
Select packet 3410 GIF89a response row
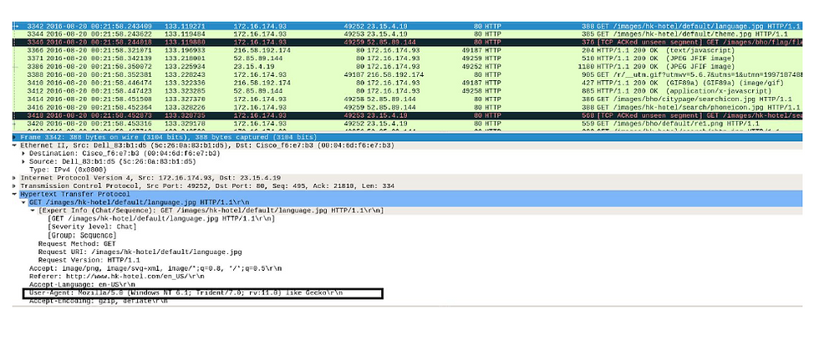pyautogui.click(x=408, y=83)
